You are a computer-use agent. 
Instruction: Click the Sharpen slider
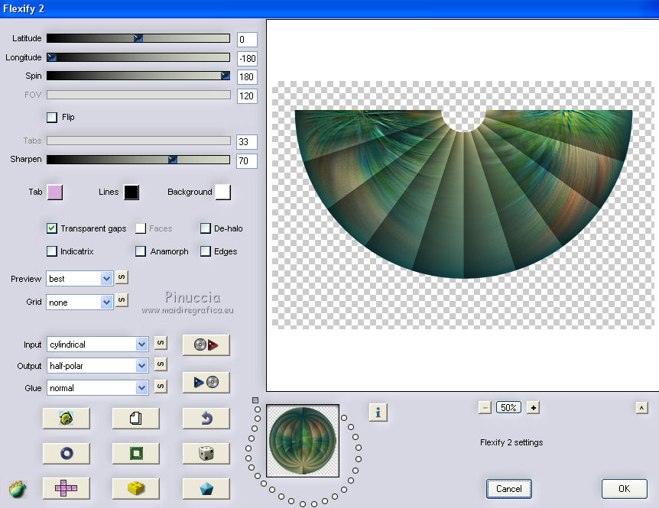tap(138, 160)
